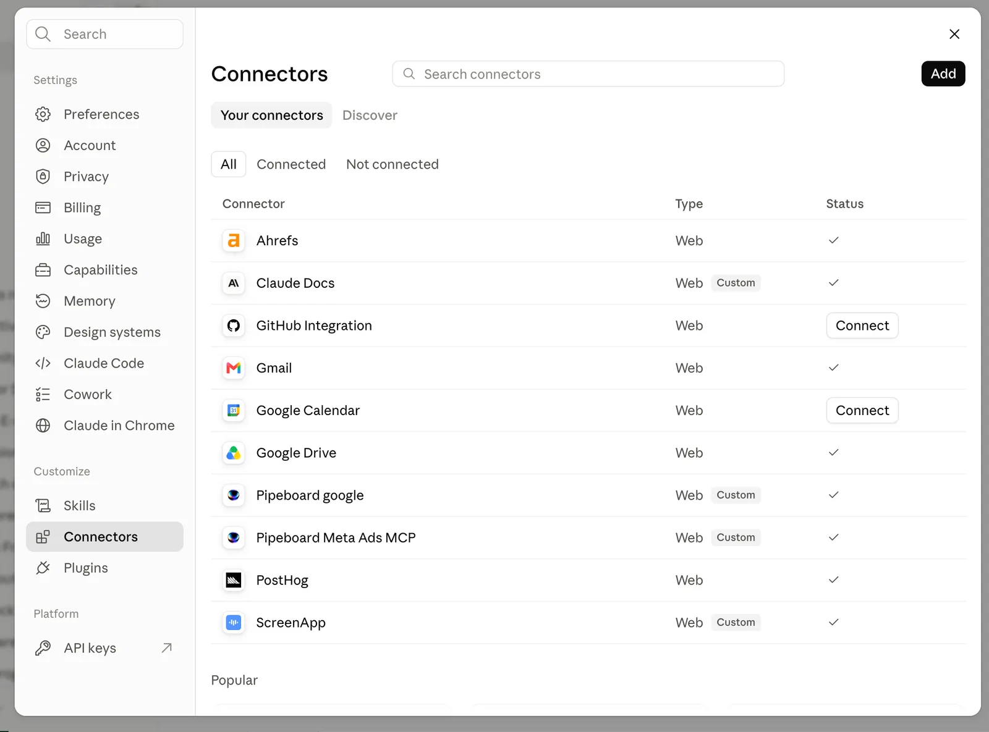The image size is (989, 732).
Task: Click the Connectors item in sidebar
Action: coord(105,537)
